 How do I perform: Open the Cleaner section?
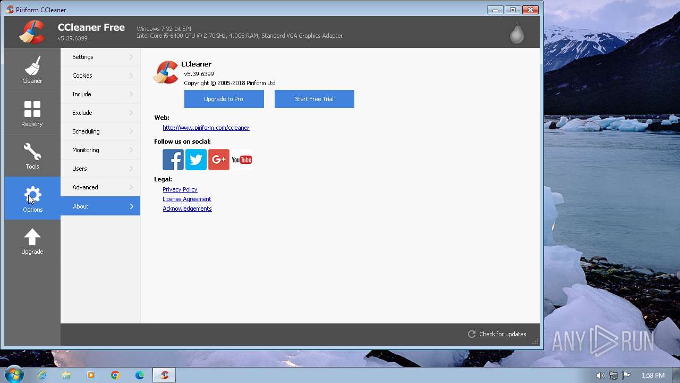pos(32,70)
